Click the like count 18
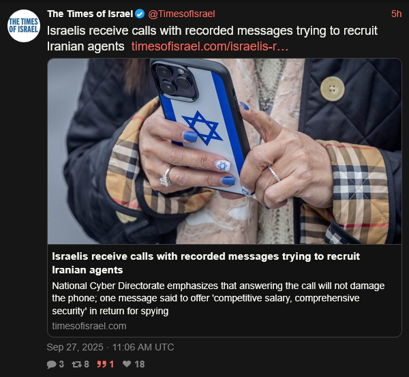 click(140, 364)
